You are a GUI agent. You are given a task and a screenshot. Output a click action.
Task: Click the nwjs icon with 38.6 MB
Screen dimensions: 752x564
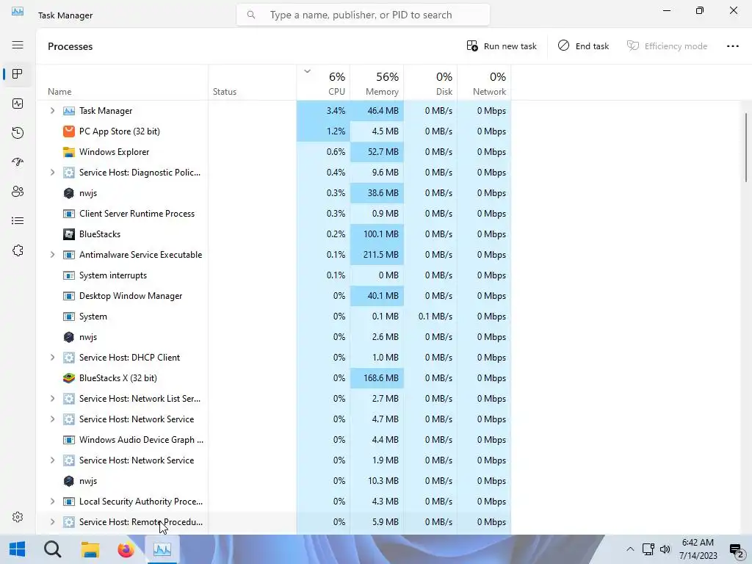click(69, 193)
